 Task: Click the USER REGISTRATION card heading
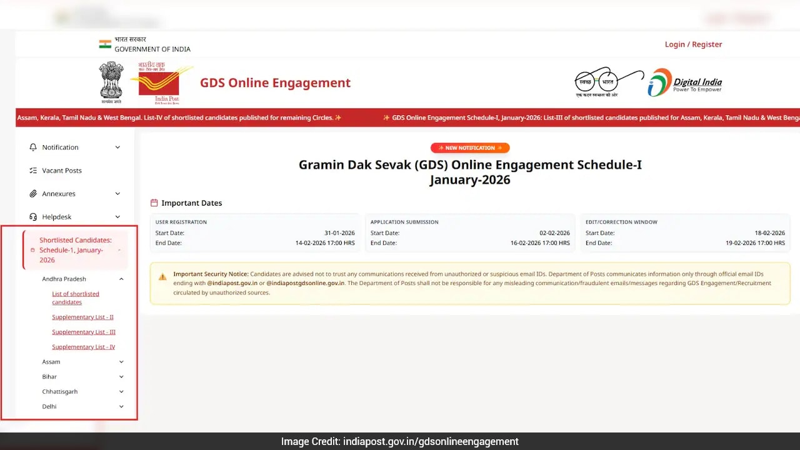pos(181,222)
